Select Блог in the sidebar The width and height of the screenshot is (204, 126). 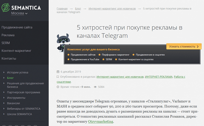(x=10, y=78)
